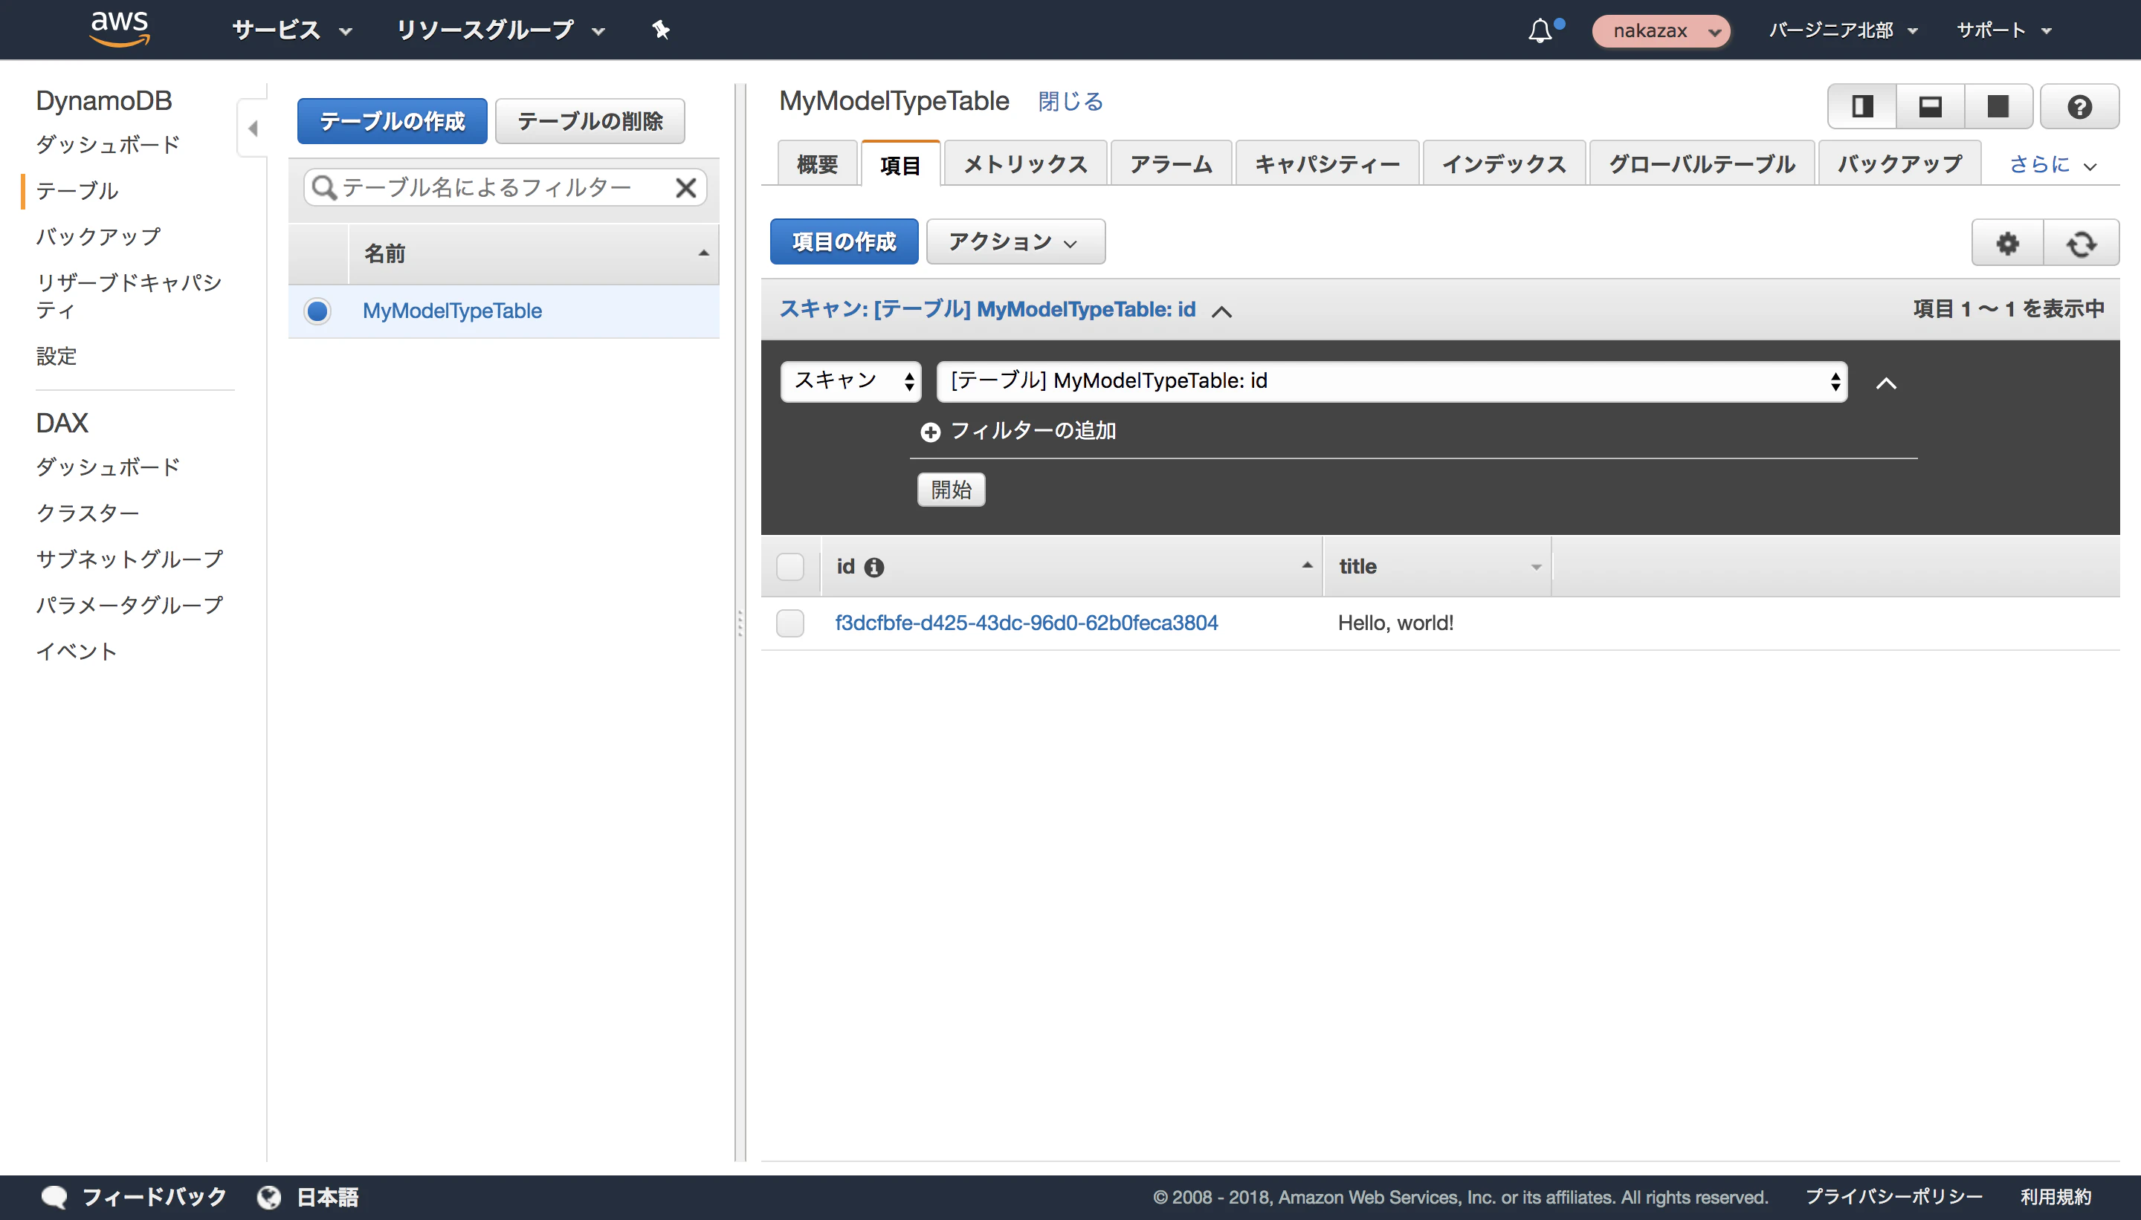Switch to the 概要 tab
2141x1220 pixels.
pyautogui.click(x=816, y=163)
